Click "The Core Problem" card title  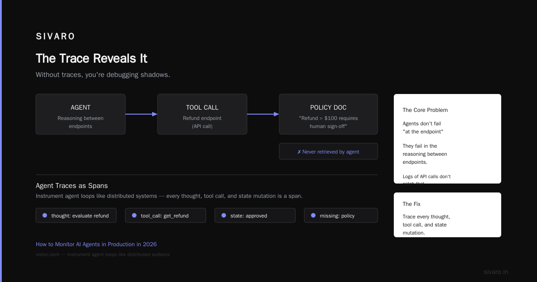click(x=425, y=110)
